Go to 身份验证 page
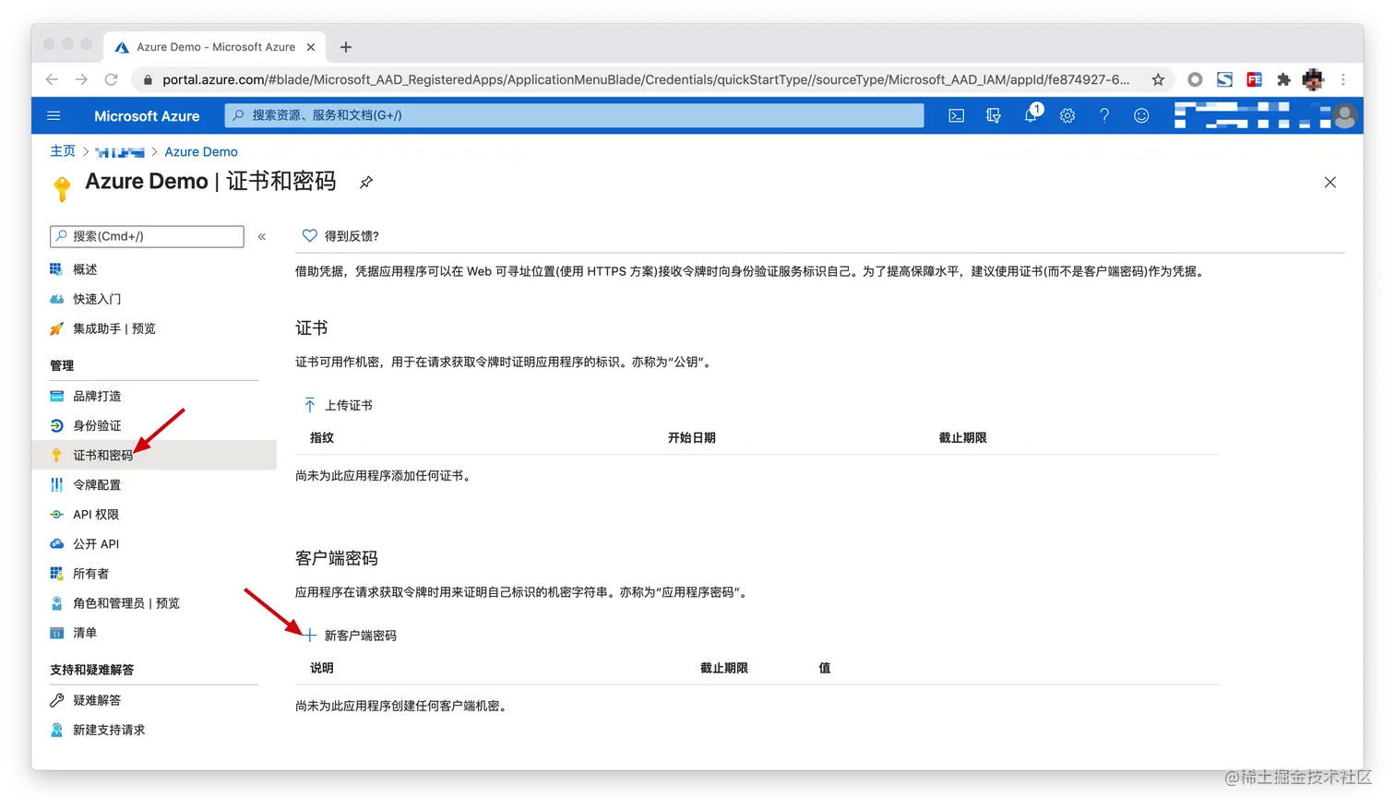 [97, 425]
